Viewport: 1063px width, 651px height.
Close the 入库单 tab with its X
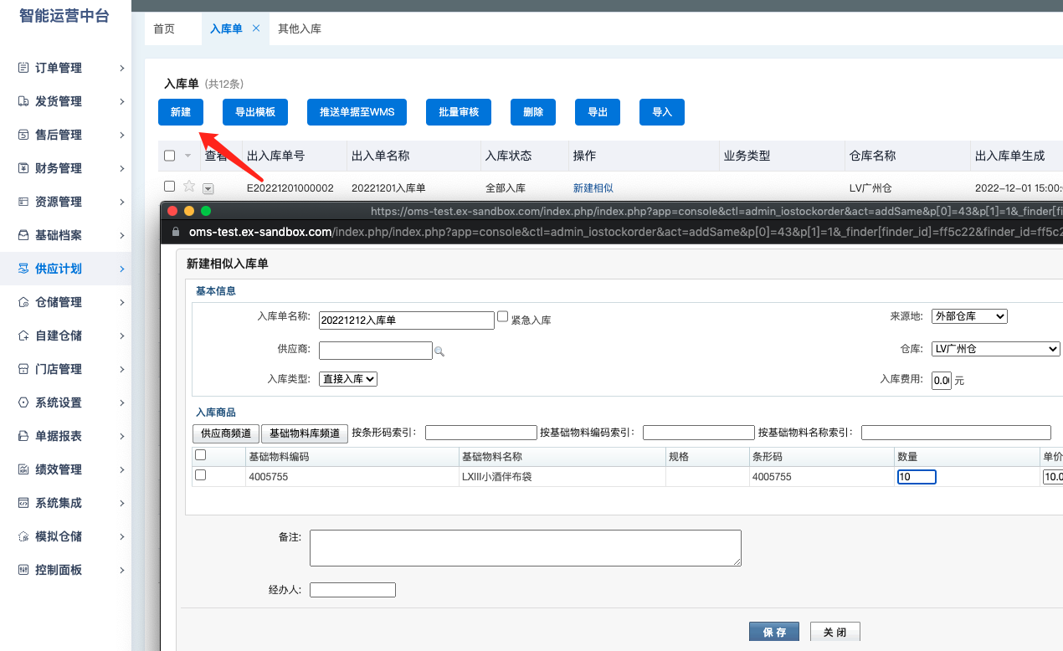click(x=256, y=28)
